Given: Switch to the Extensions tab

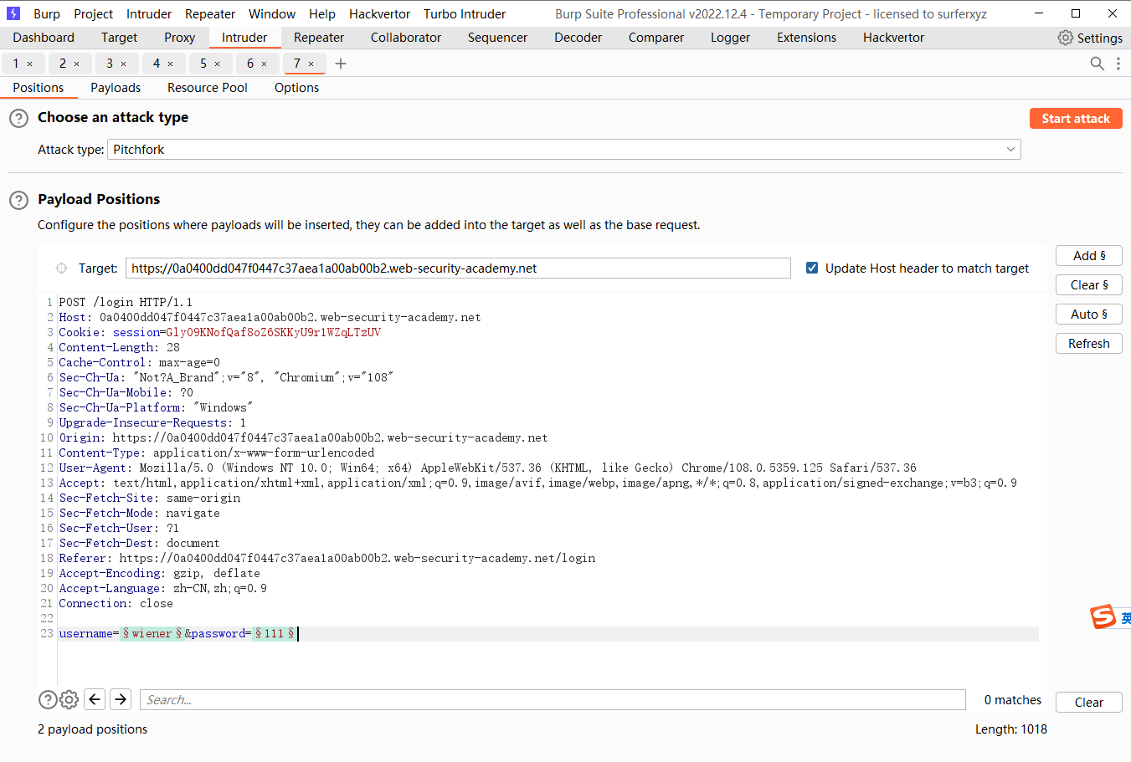Looking at the screenshot, I should coord(806,38).
